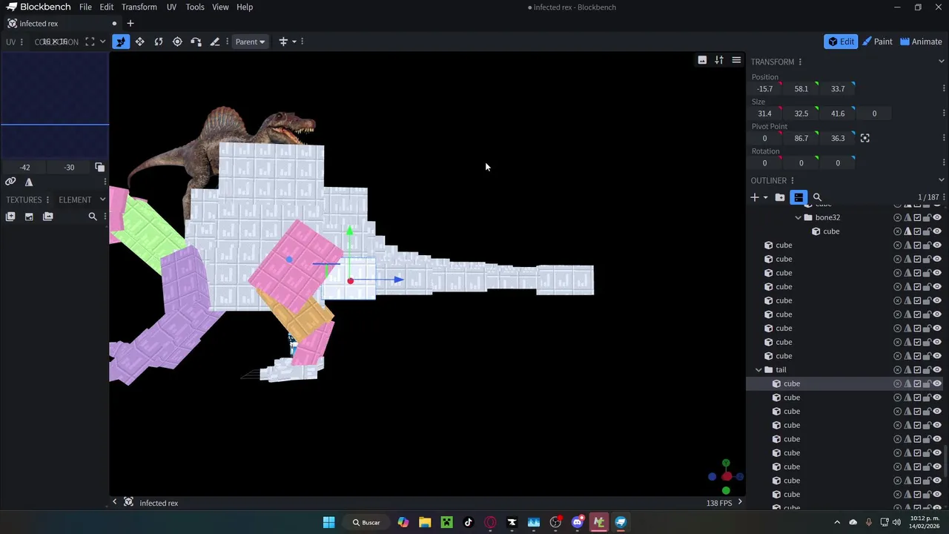949x534 pixels.
Task: Open the File menu
Action: 85,7
